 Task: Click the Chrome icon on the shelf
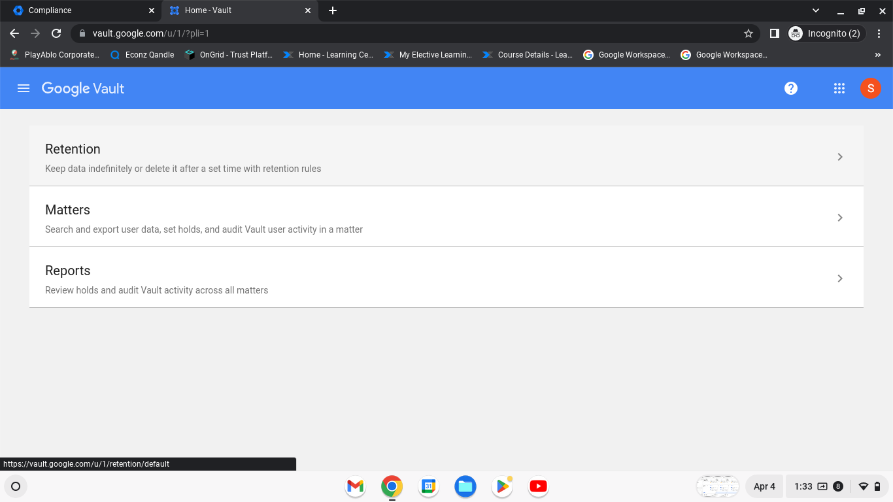392,486
